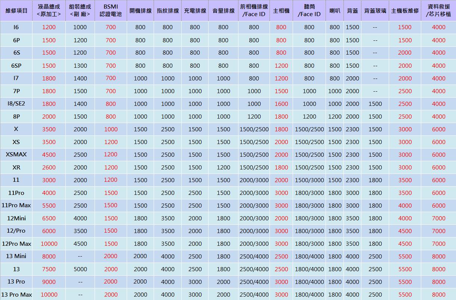Click 6000 LCD price in 12/Pro row

[x=49, y=231]
